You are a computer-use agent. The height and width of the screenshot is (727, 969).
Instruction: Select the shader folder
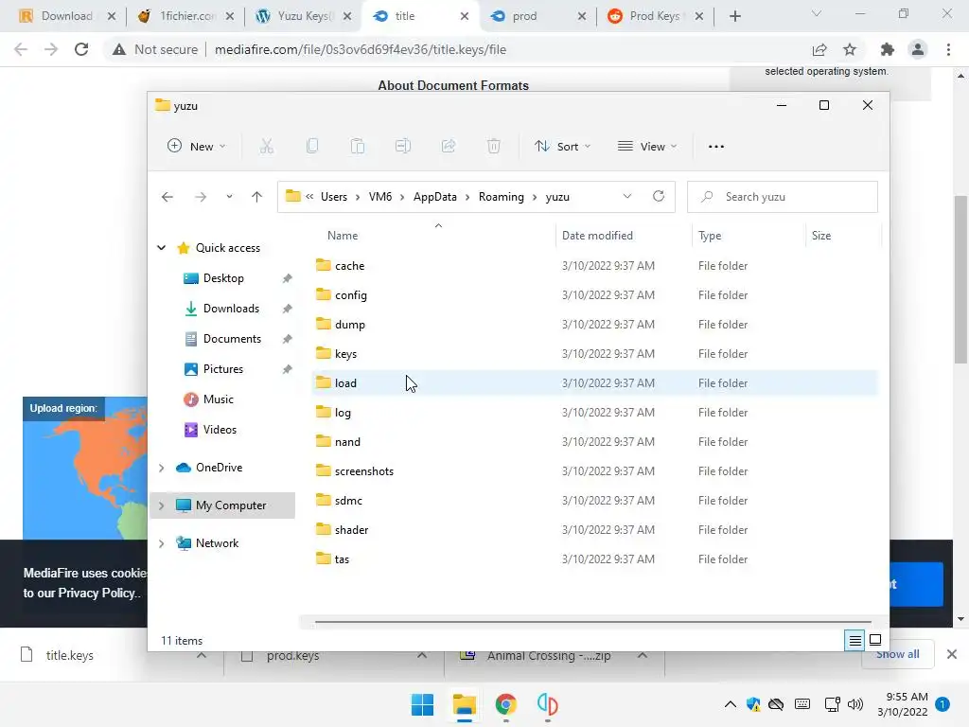pos(594,530)
